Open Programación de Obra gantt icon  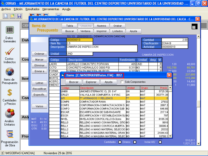10,134
